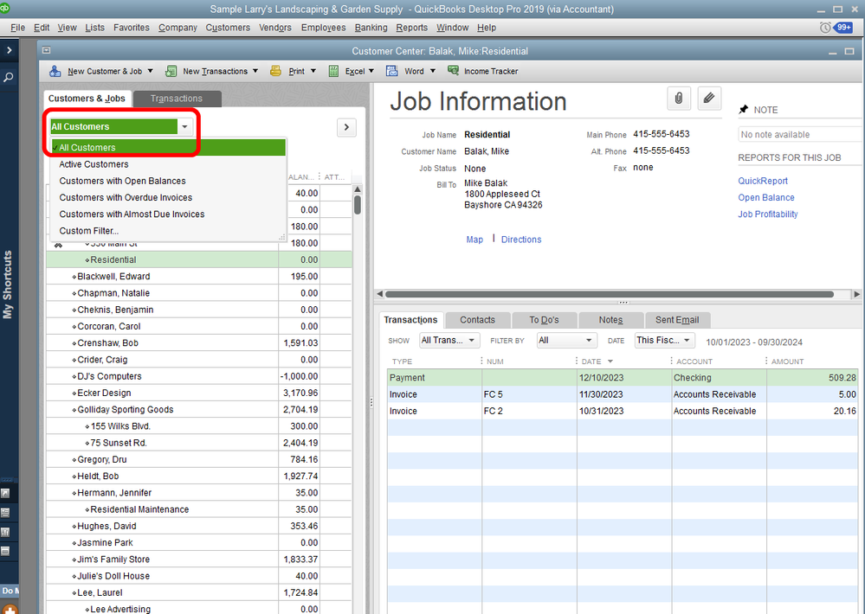Open the QuickReport link
Screen dimensions: 865x614
762,181
